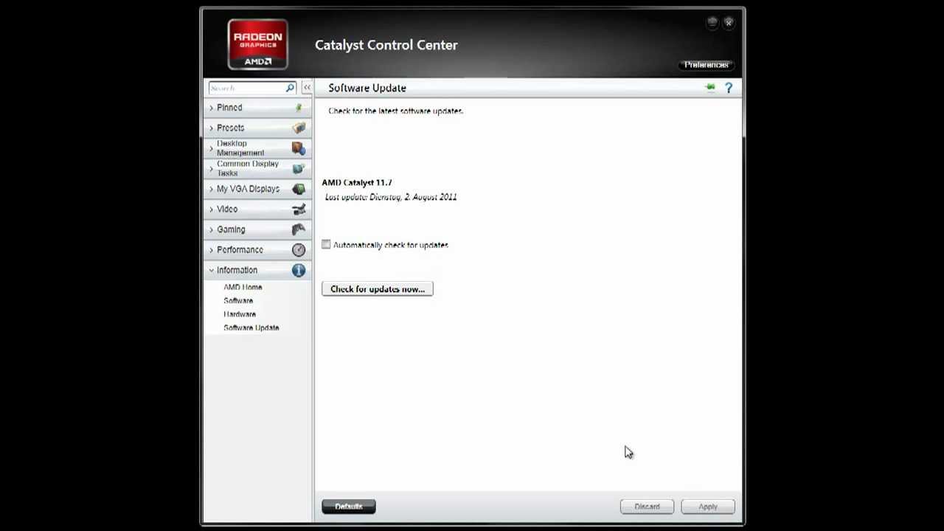Open the Preferences menu
This screenshot has height=531, width=944.
tap(706, 65)
